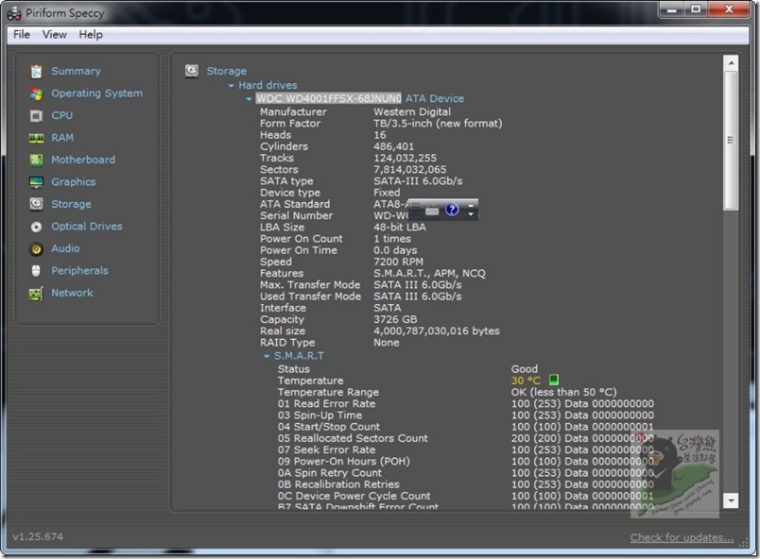Click the blue question mark help icon
Screen dimensions: 760x559
(x=452, y=210)
